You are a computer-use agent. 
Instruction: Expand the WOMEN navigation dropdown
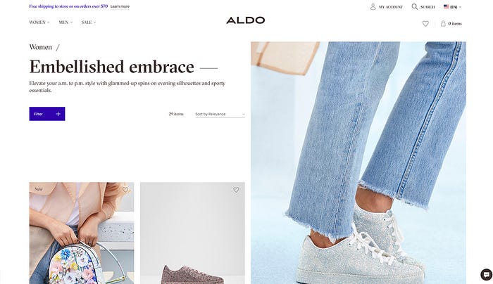(39, 22)
